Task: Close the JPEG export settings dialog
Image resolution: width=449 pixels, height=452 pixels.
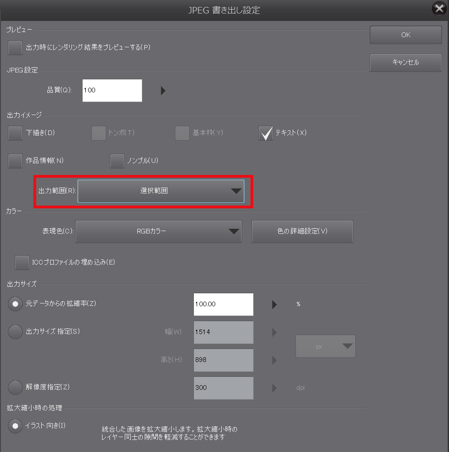Action: point(438,9)
